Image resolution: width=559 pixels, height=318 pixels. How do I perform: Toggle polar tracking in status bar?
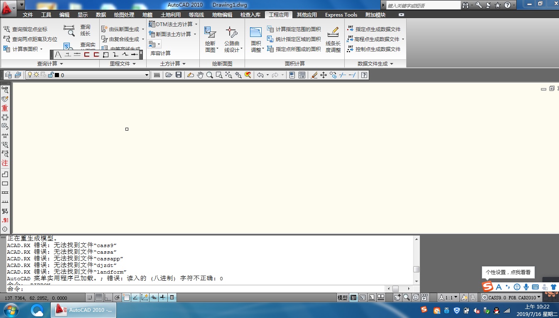point(117,297)
